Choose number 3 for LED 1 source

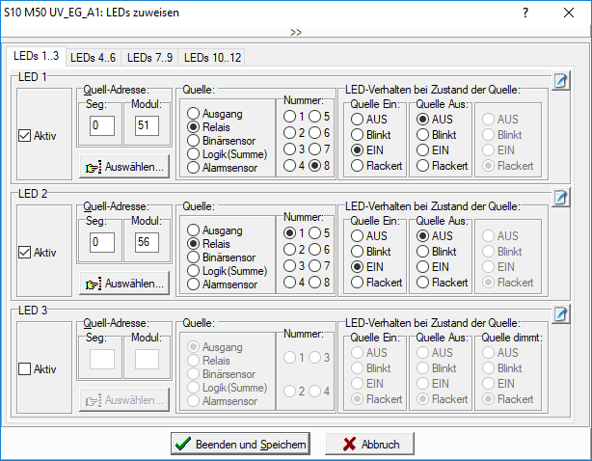point(289,149)
